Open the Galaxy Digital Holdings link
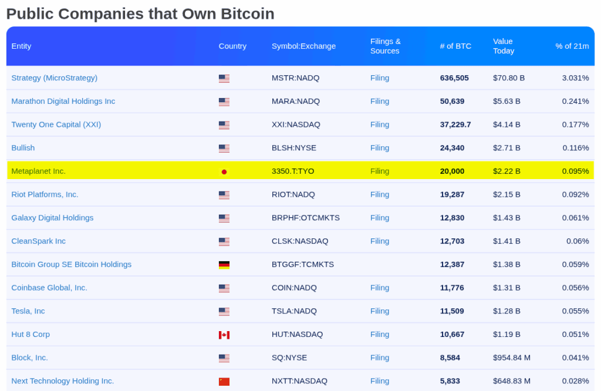The height and width of the screenshot is (391, 601). tap(52, 218)
